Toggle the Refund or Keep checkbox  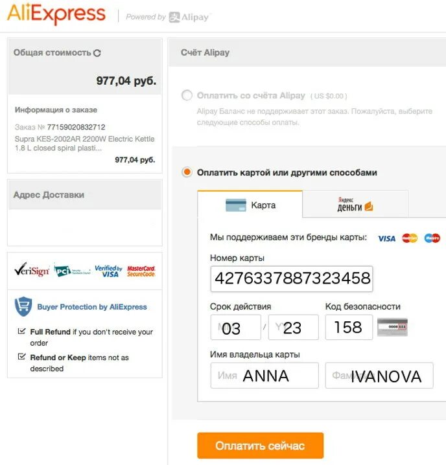[22, 357]
